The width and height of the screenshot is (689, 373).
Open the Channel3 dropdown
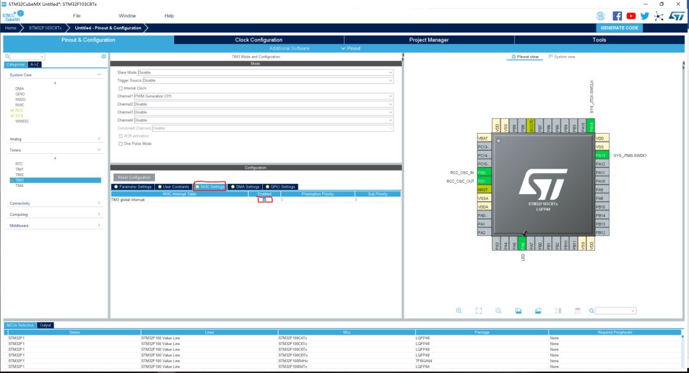pyautogui.click(x=263, y=112)
